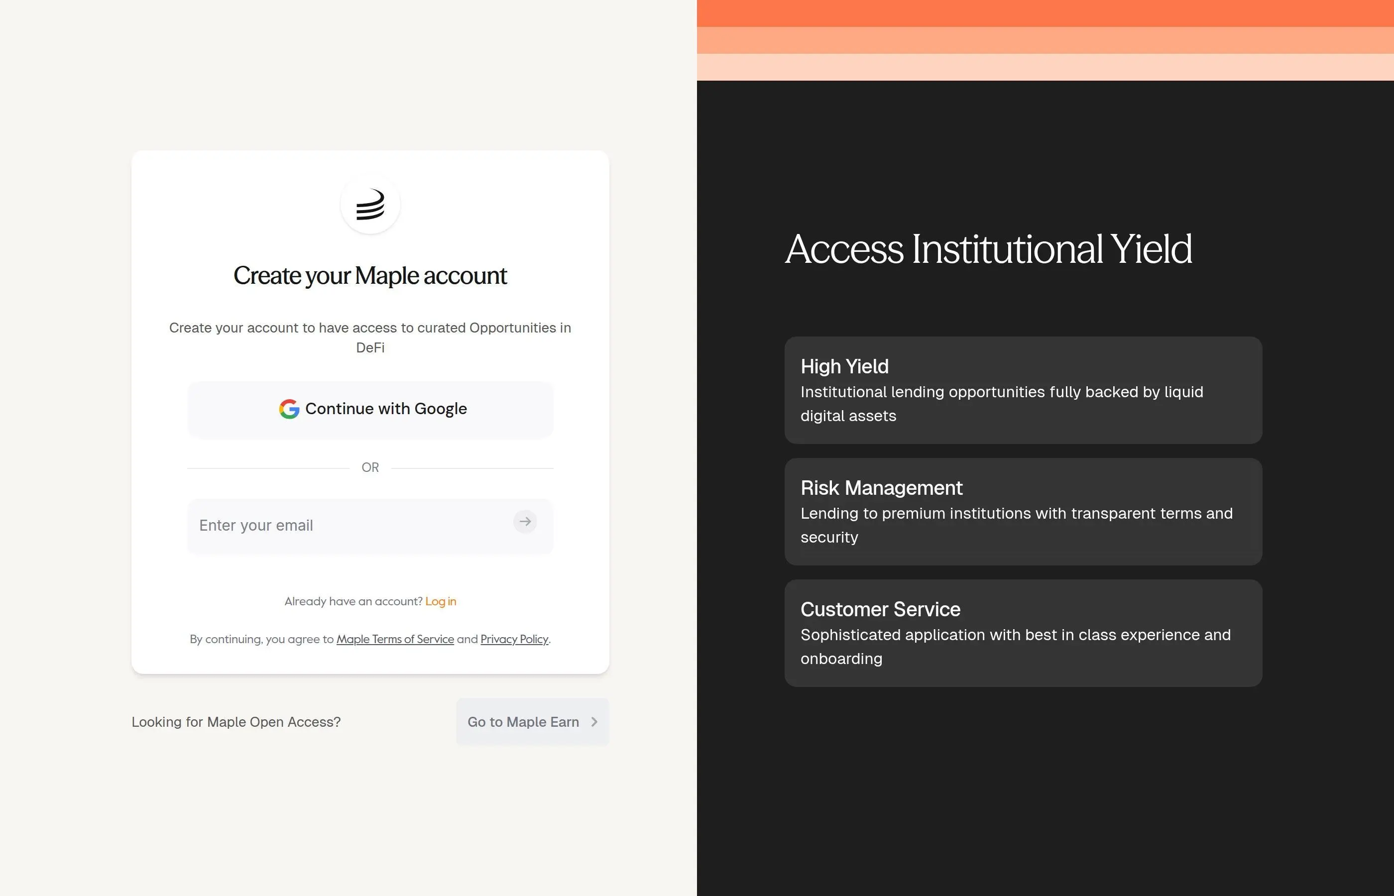Screen dimensions: 1394x896
Task: Select the High Yield card
Action: (1023, 390)
